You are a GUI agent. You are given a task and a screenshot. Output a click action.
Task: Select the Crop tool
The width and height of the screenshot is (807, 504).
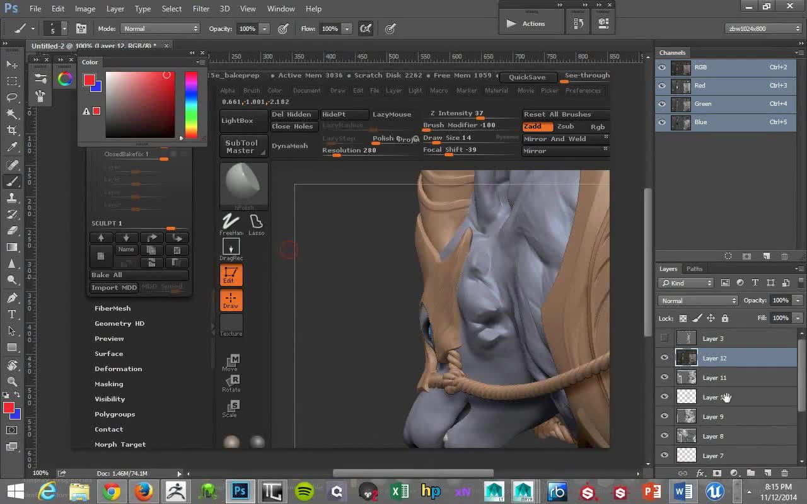(12, 130)
